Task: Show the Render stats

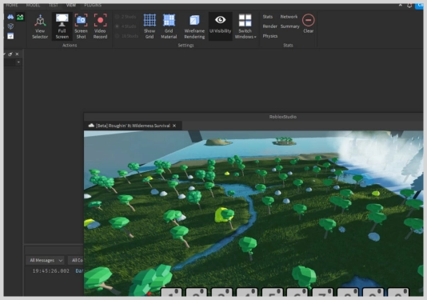Action: pos(269,26)
